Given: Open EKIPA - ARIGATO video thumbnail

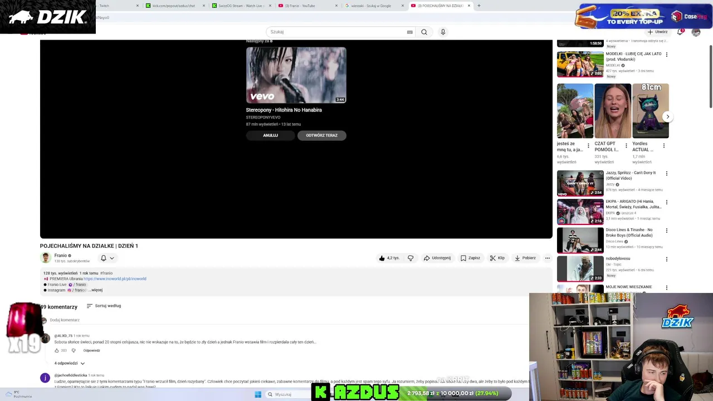Looking at the screenshot, I should point(580,212).
